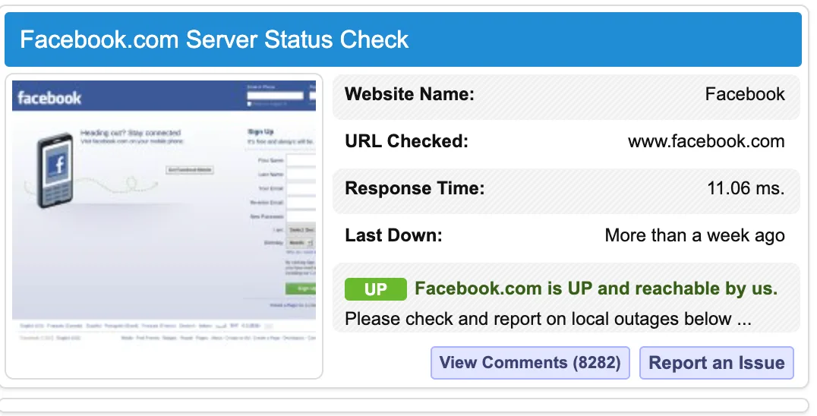Click the 11.06 ms. response time value
The image size is (817, 416).
(746, 188)
